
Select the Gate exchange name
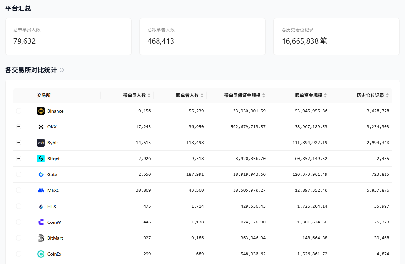tap(52, 174)
